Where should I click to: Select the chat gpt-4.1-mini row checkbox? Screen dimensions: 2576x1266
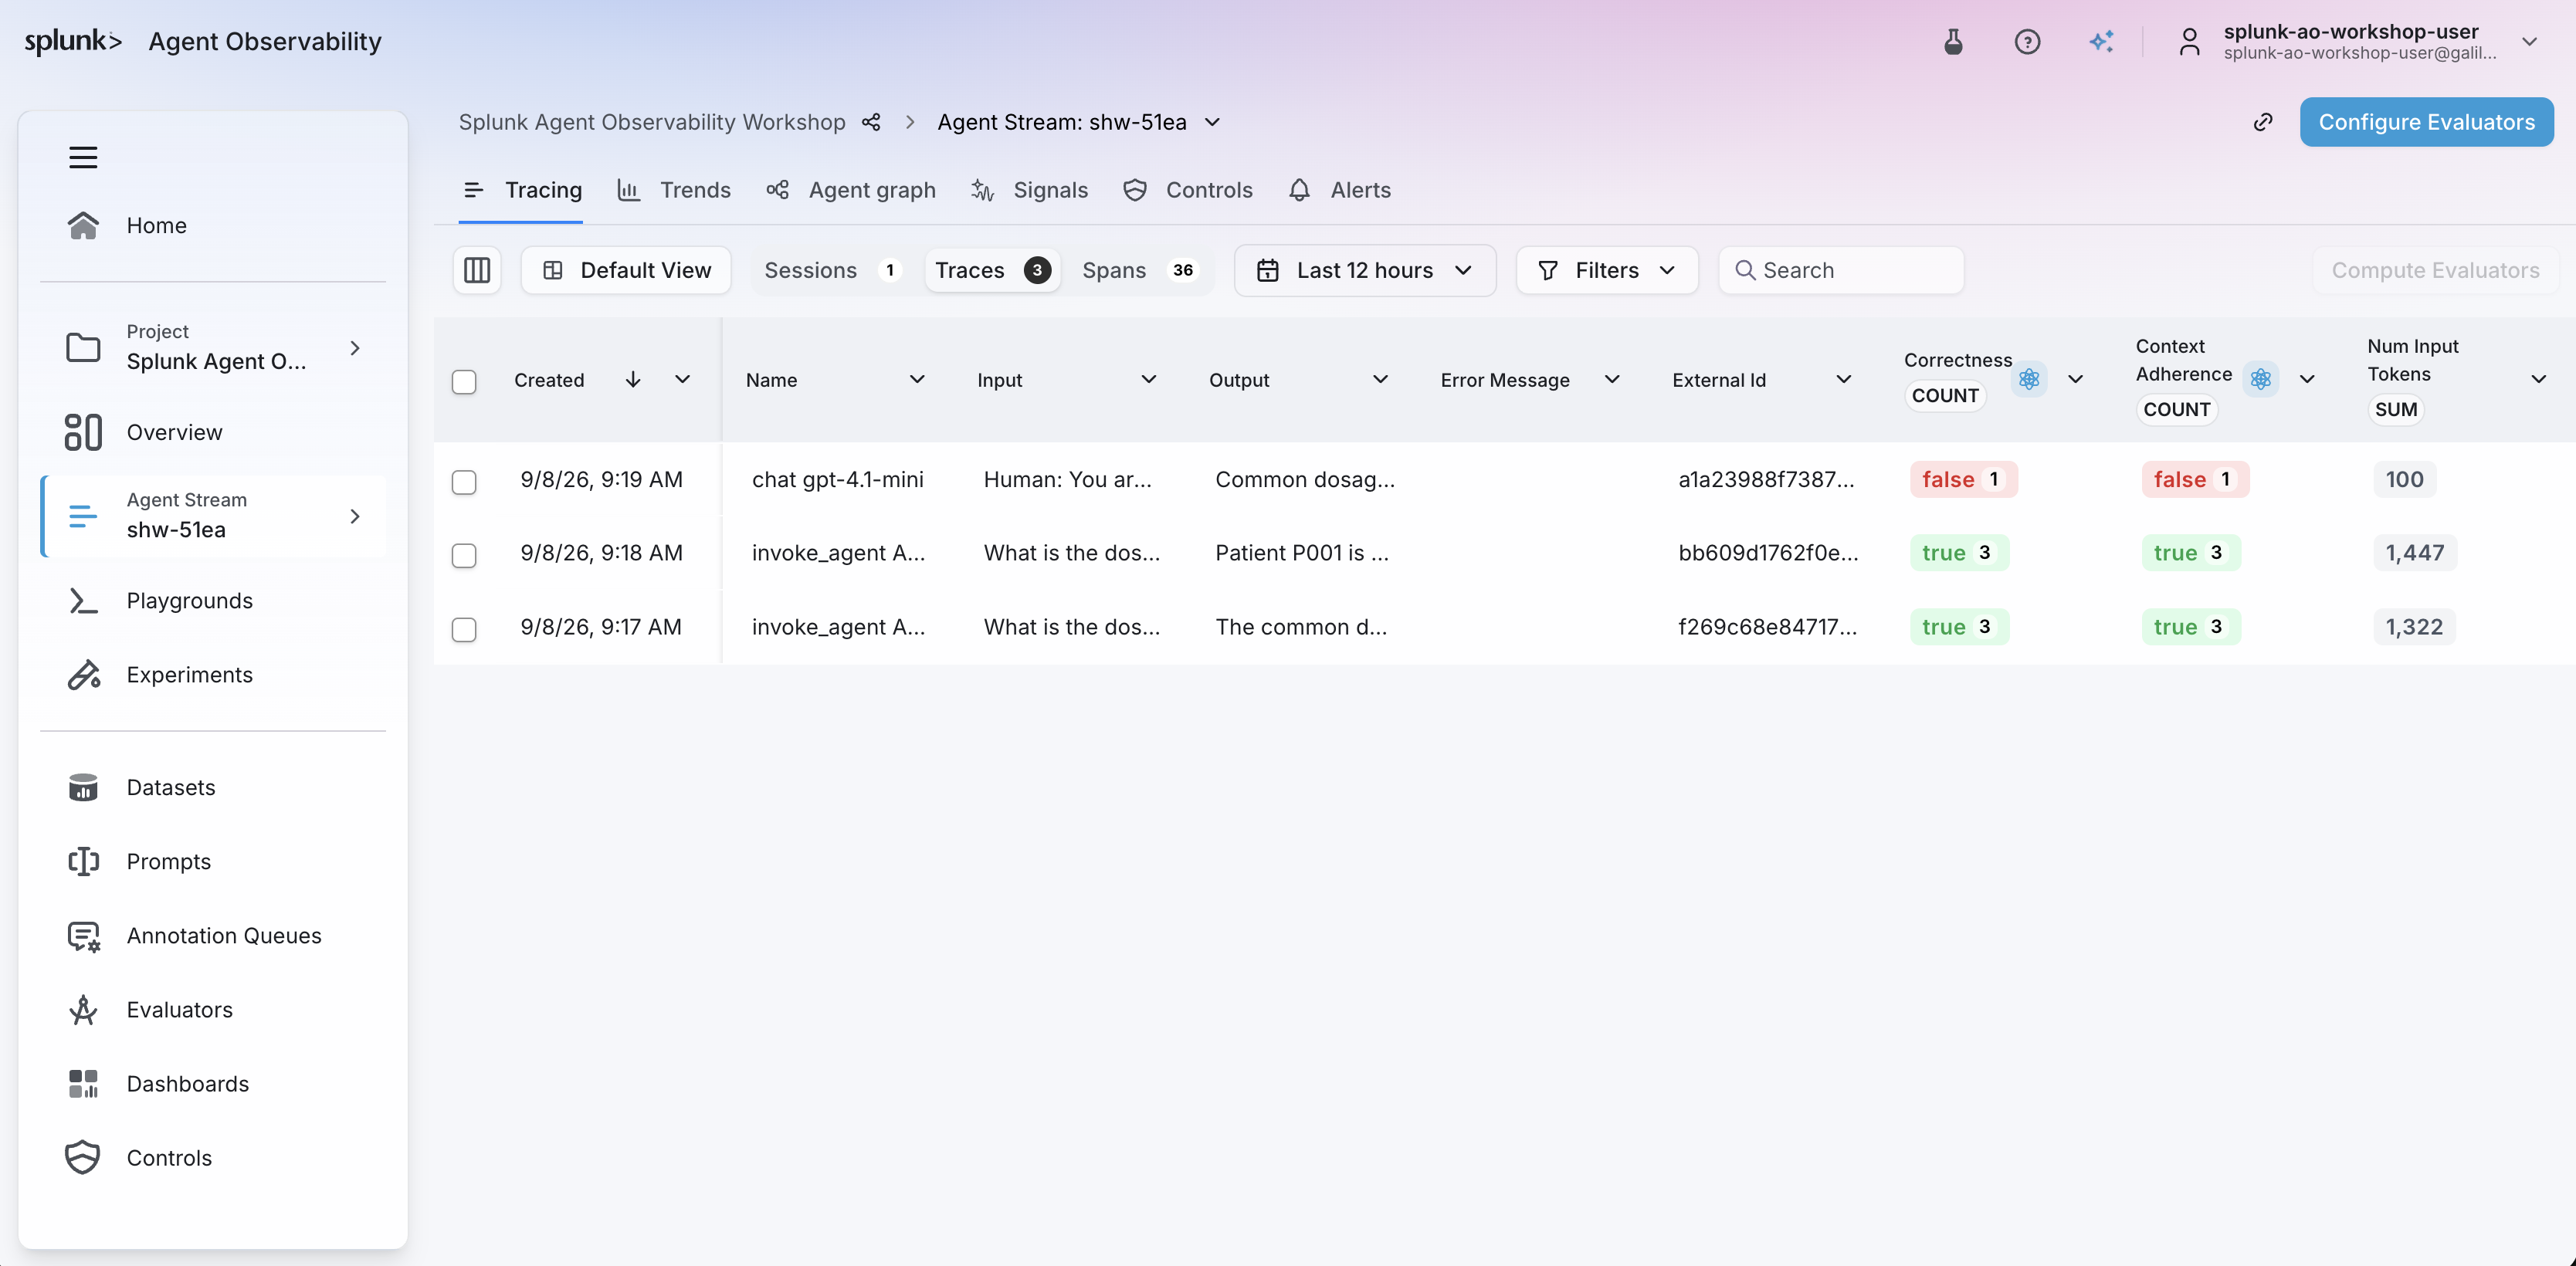(x=464, y=481)
